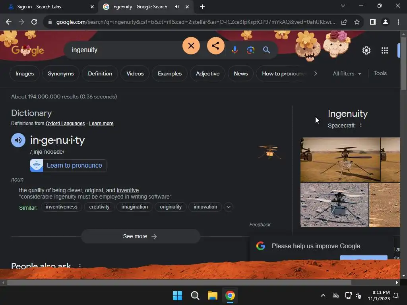Click the magnifying glass search button
Viewport: 407px width, 305px height.
tap(266, 50)
